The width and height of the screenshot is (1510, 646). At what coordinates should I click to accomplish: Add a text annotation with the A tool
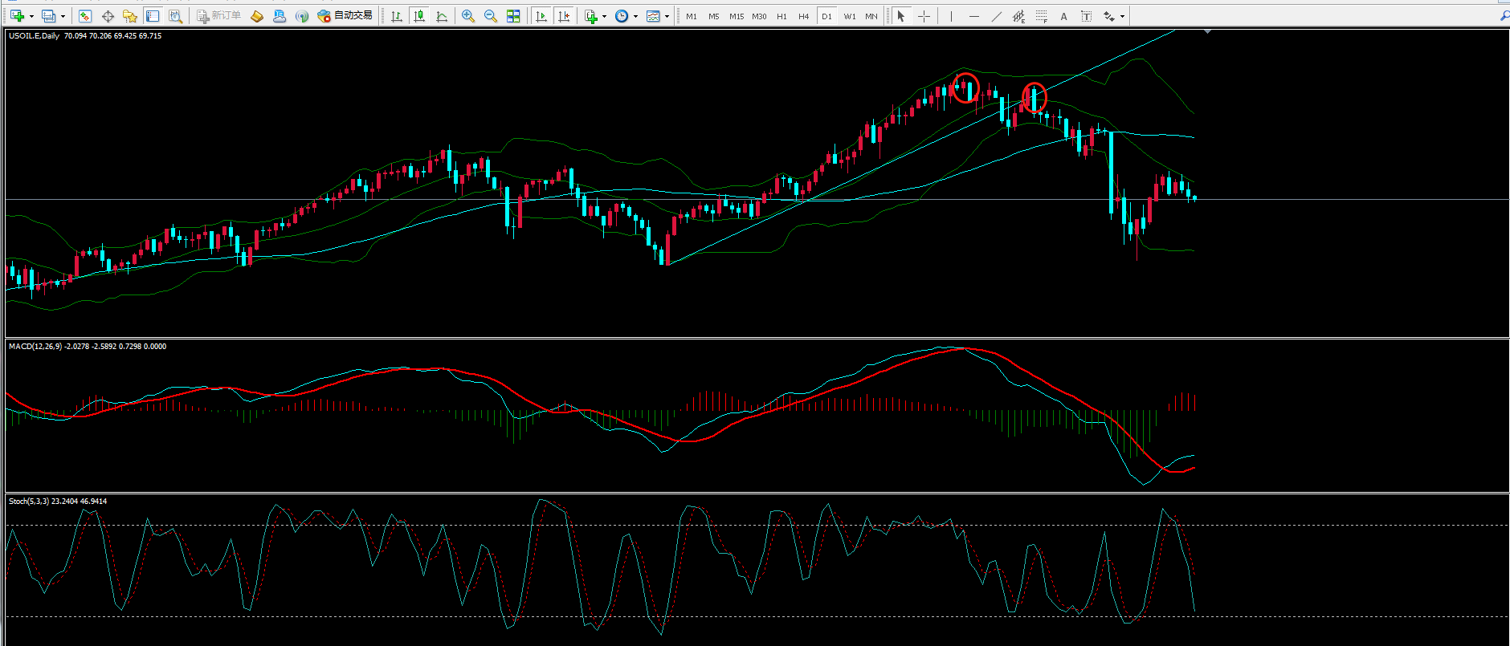(x=1064, y=16)
